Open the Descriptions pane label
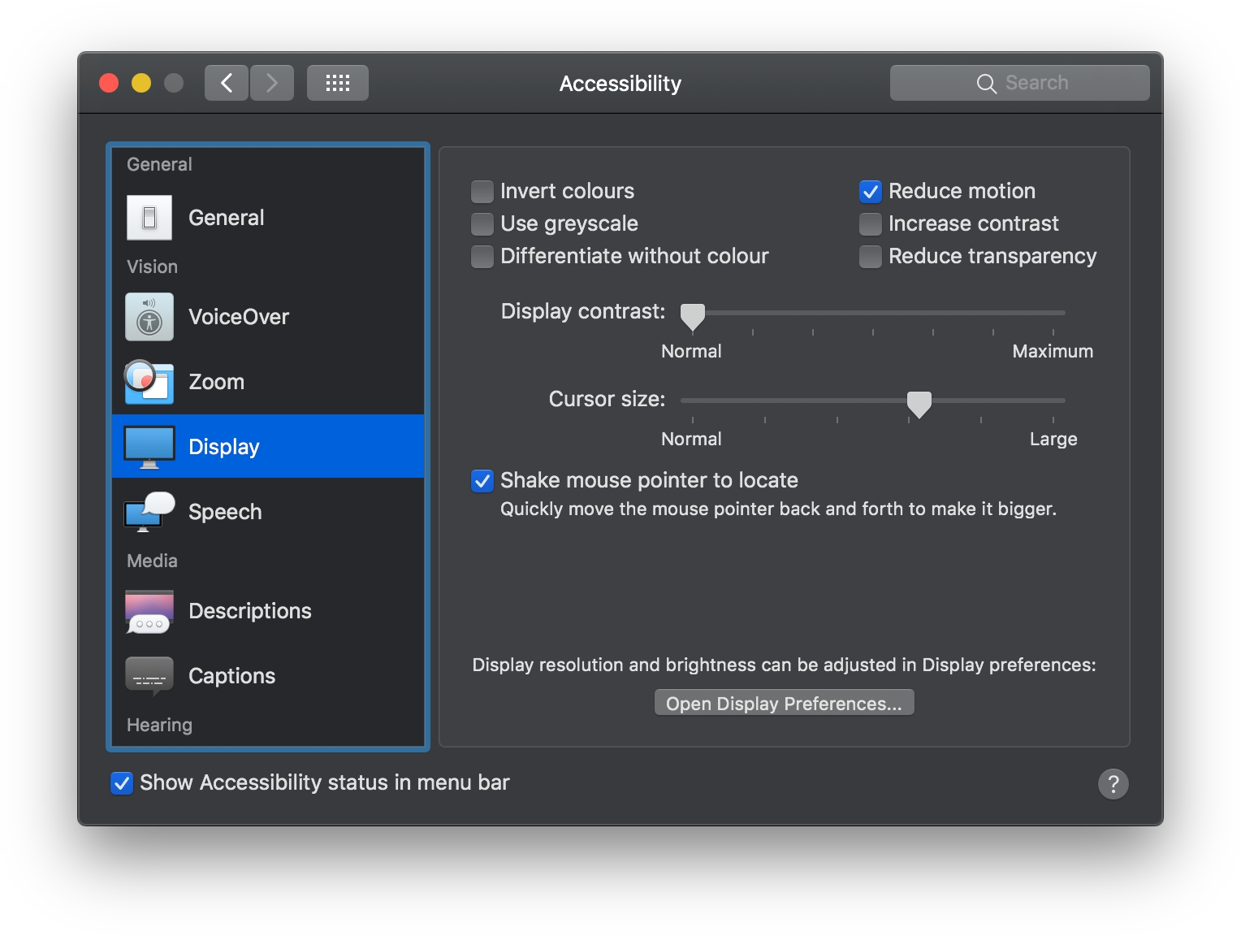1241x936 pixels. click(x=250, y=611)
